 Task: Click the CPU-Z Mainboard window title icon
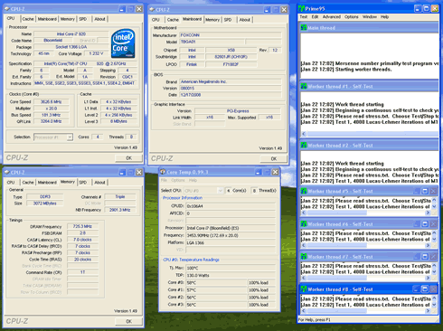click(152, 9)
